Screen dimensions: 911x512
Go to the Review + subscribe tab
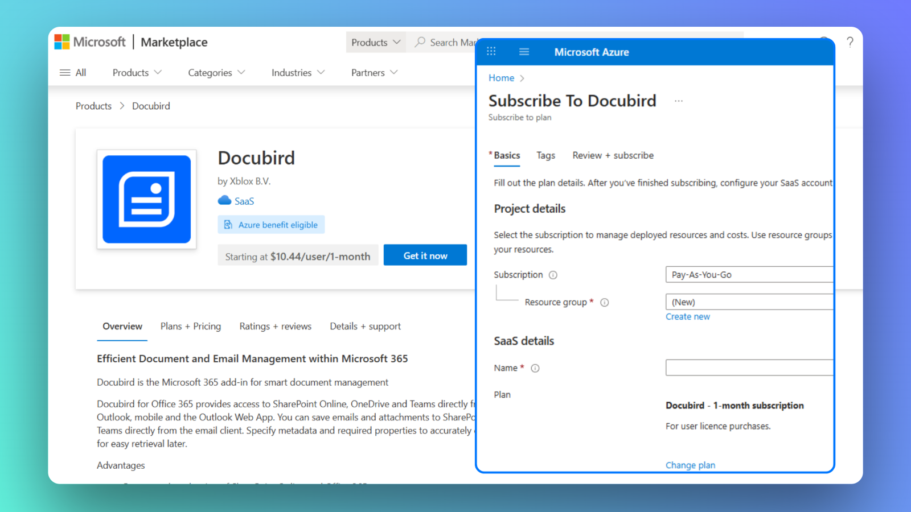(613, 155)
